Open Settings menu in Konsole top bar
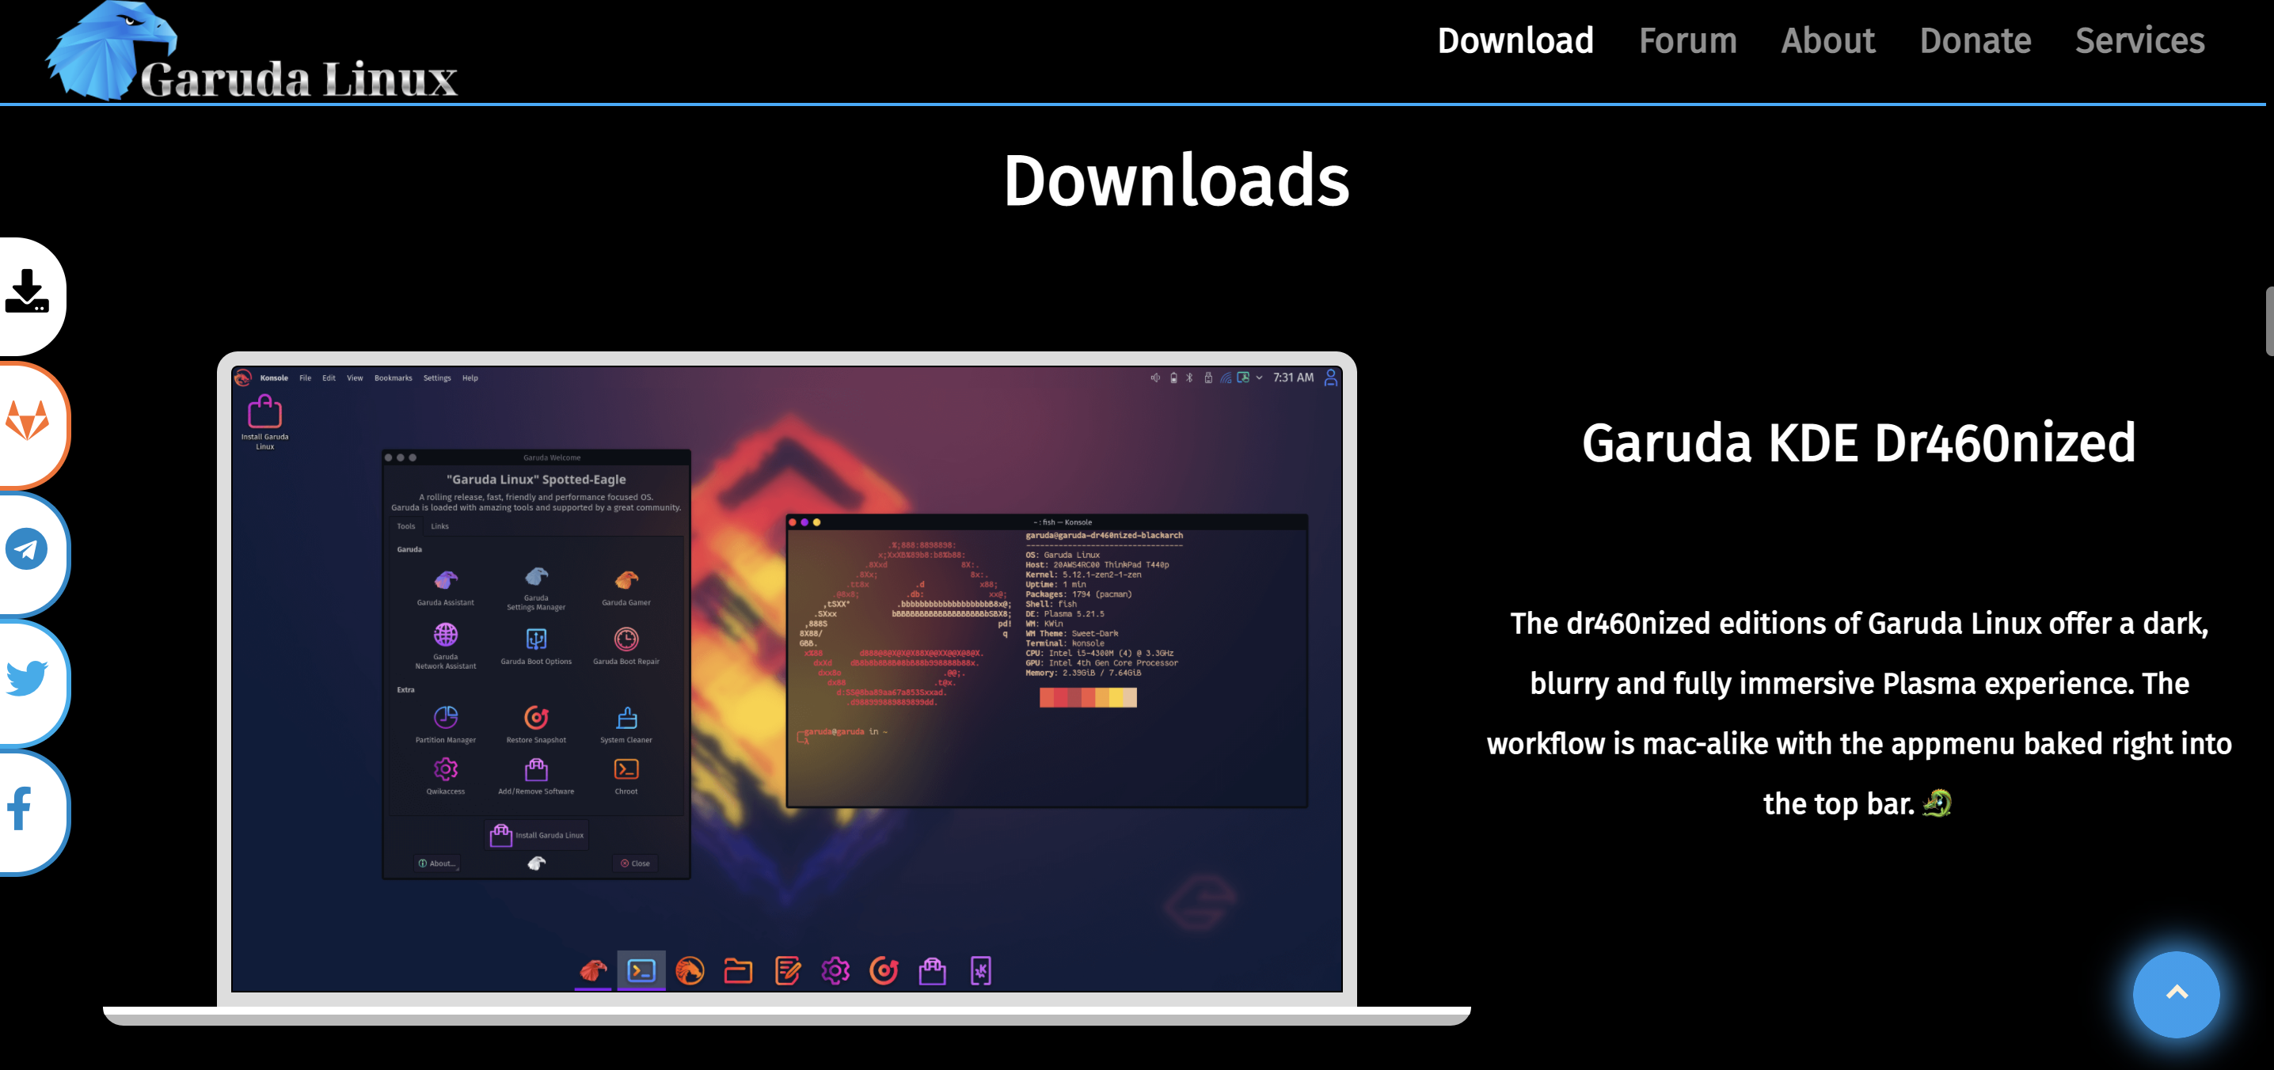 (x=437, y=378)
